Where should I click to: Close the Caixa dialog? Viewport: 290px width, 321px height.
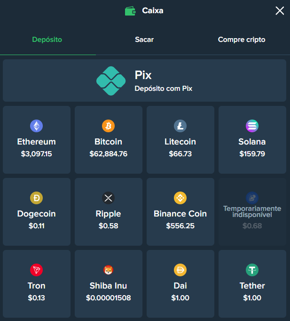coord(280,11)
